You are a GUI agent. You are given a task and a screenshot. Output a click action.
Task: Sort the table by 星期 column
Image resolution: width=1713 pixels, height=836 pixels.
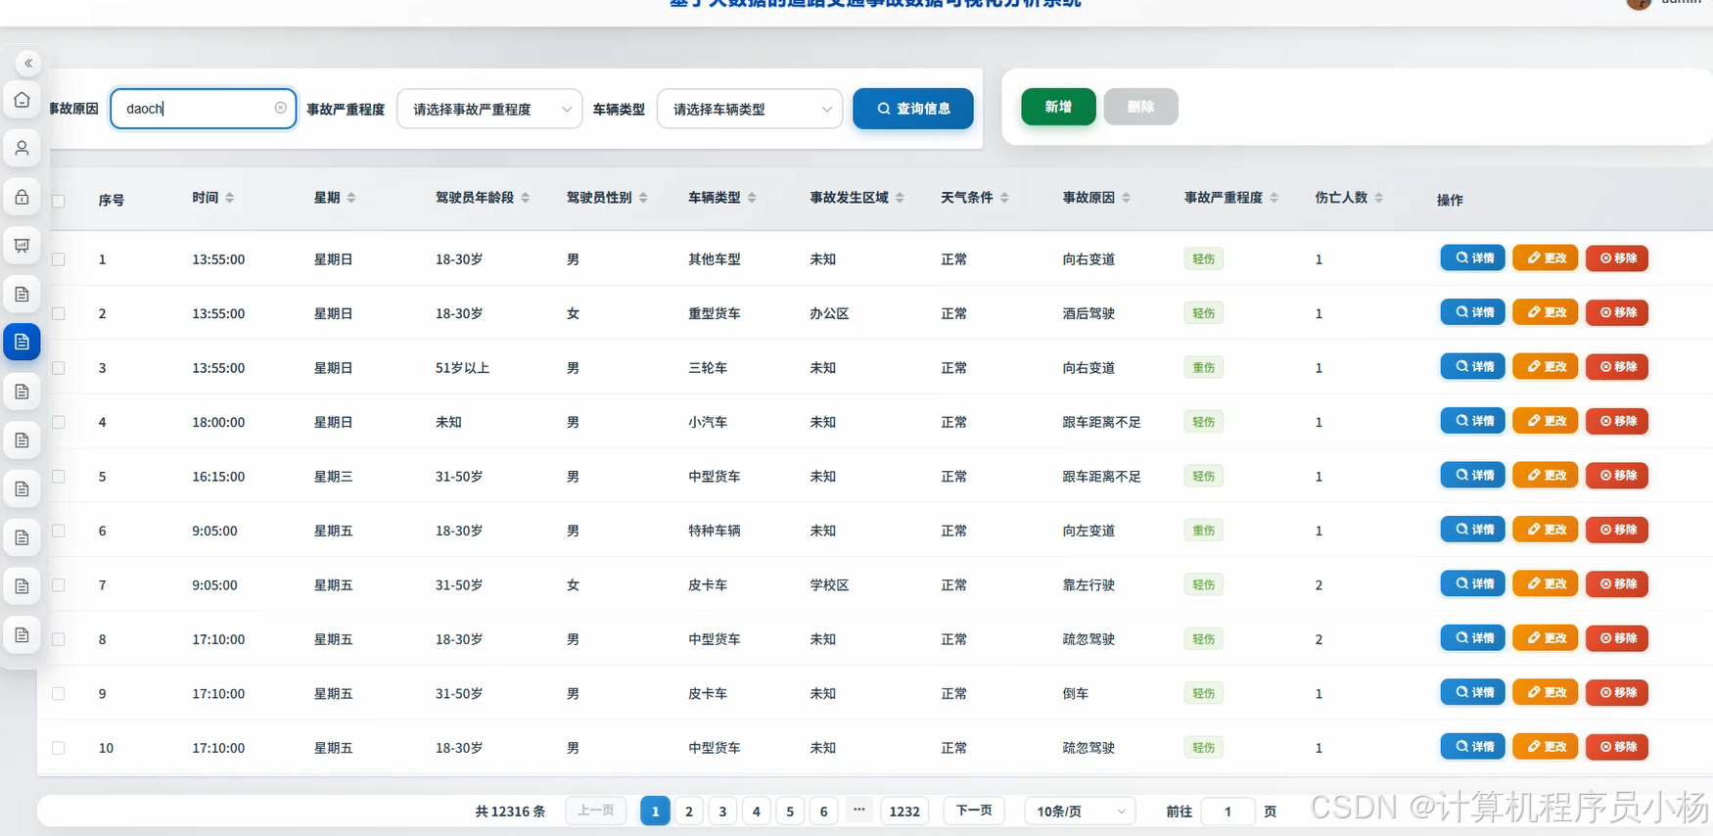tap(350, 198)
